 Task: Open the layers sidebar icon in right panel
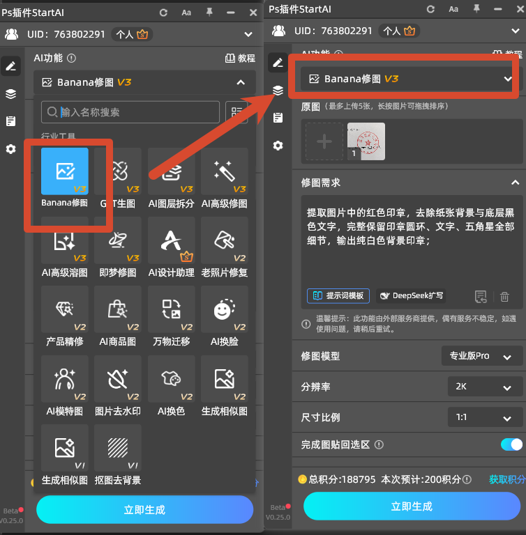pos(278,90)
